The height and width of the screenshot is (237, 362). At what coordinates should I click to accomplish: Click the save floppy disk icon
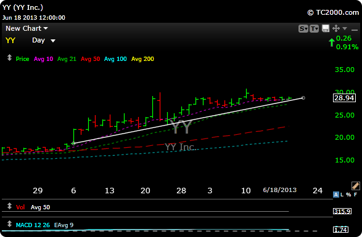tap(325, 28)
